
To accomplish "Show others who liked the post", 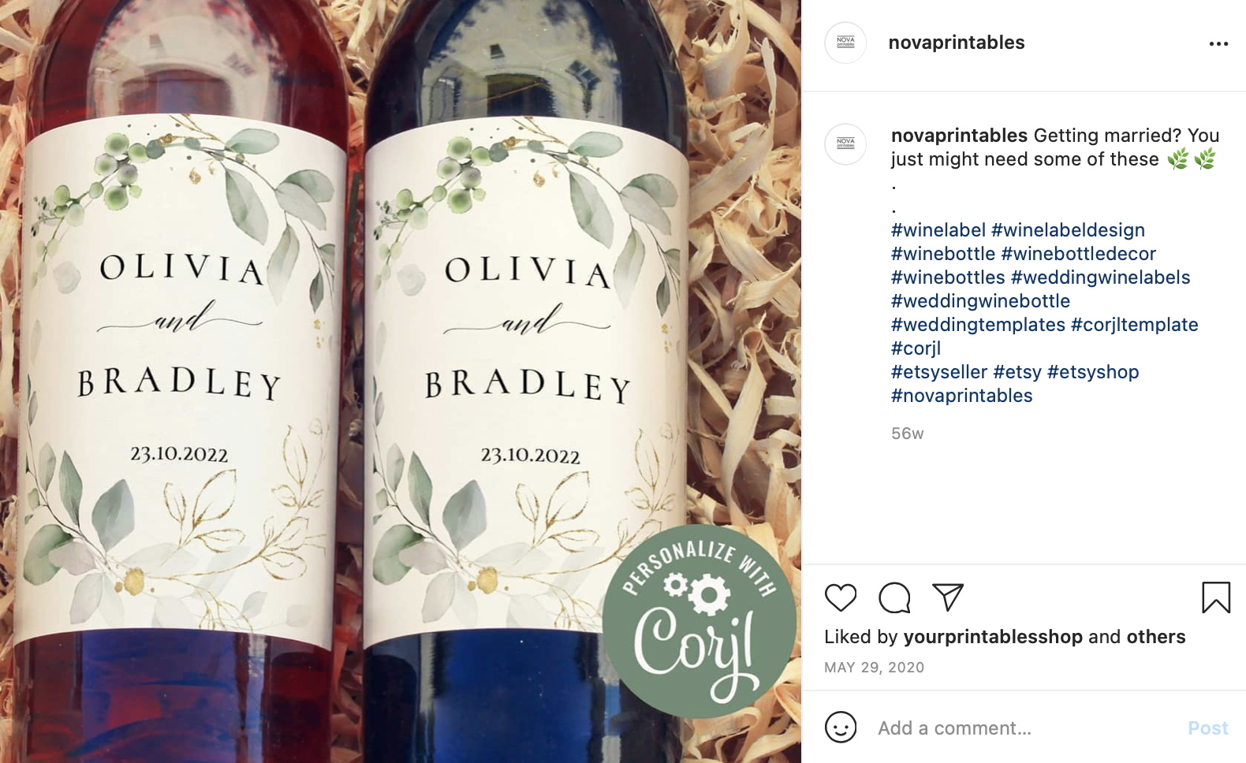I will point(1155,637).
